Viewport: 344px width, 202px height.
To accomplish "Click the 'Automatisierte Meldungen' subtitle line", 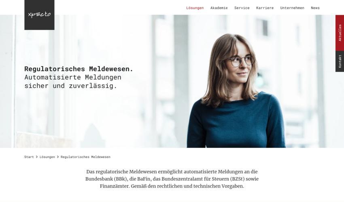I will [x=73, y=77].
